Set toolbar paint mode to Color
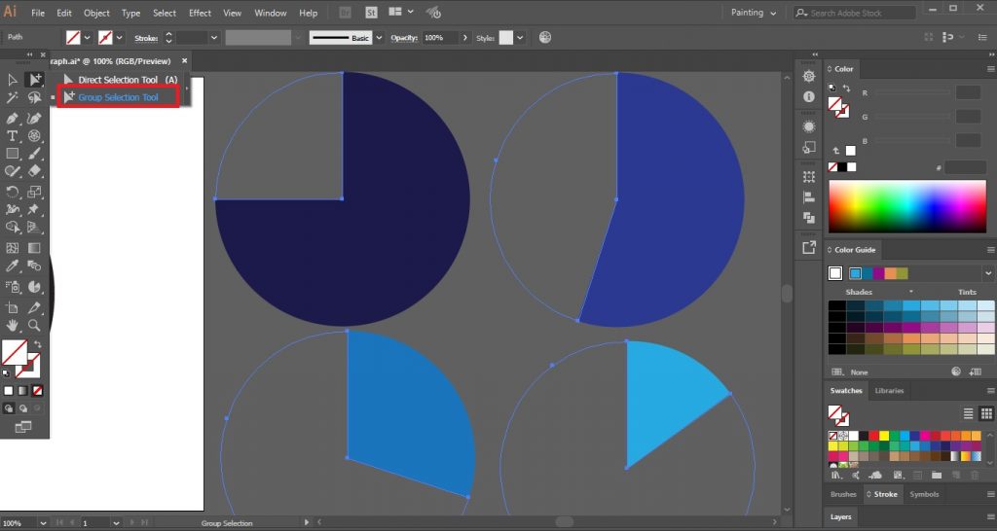The image size is (997, 531). 8,391
